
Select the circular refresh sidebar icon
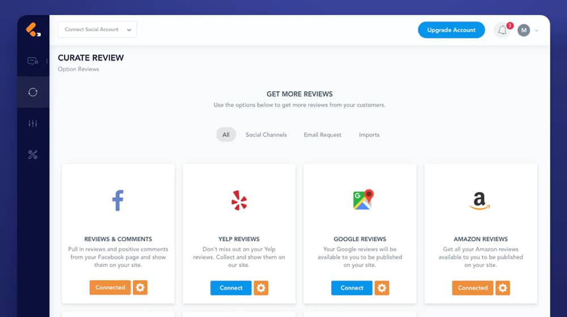[33, 92]
